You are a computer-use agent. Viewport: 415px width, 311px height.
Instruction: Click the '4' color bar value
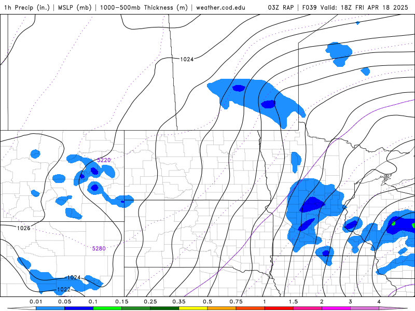click(x=379, y=302)
